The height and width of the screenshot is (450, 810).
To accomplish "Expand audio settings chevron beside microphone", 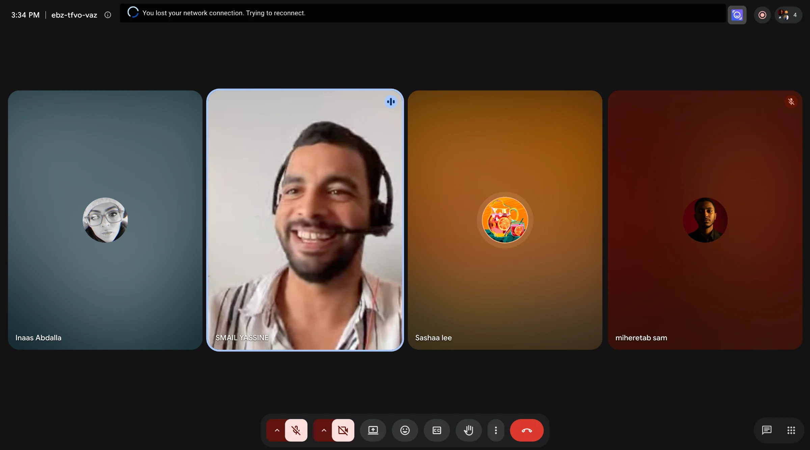I will coord(277,430).
